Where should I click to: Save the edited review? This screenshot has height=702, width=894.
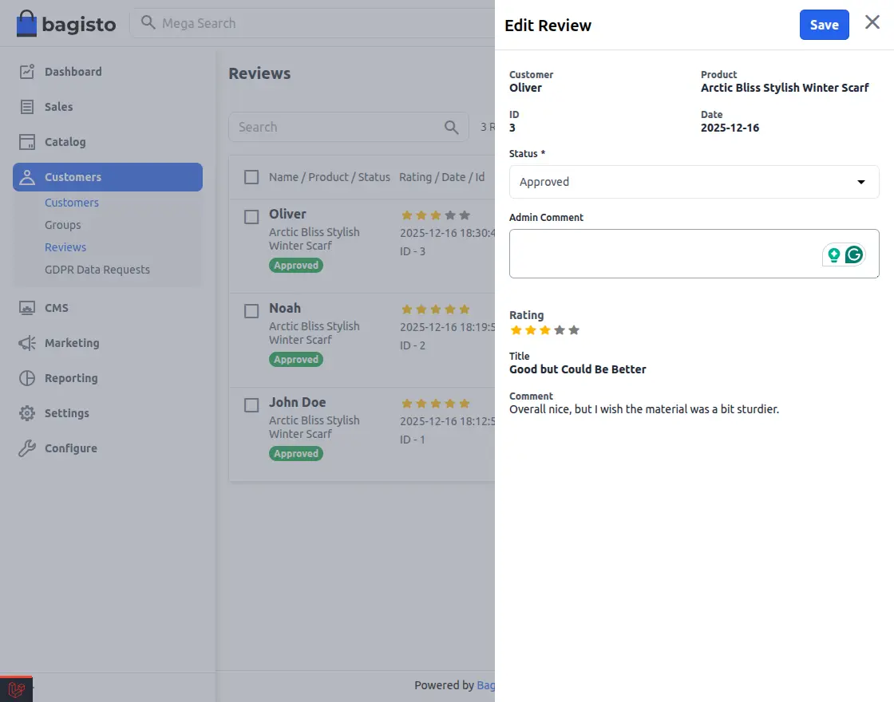[824, 25]
